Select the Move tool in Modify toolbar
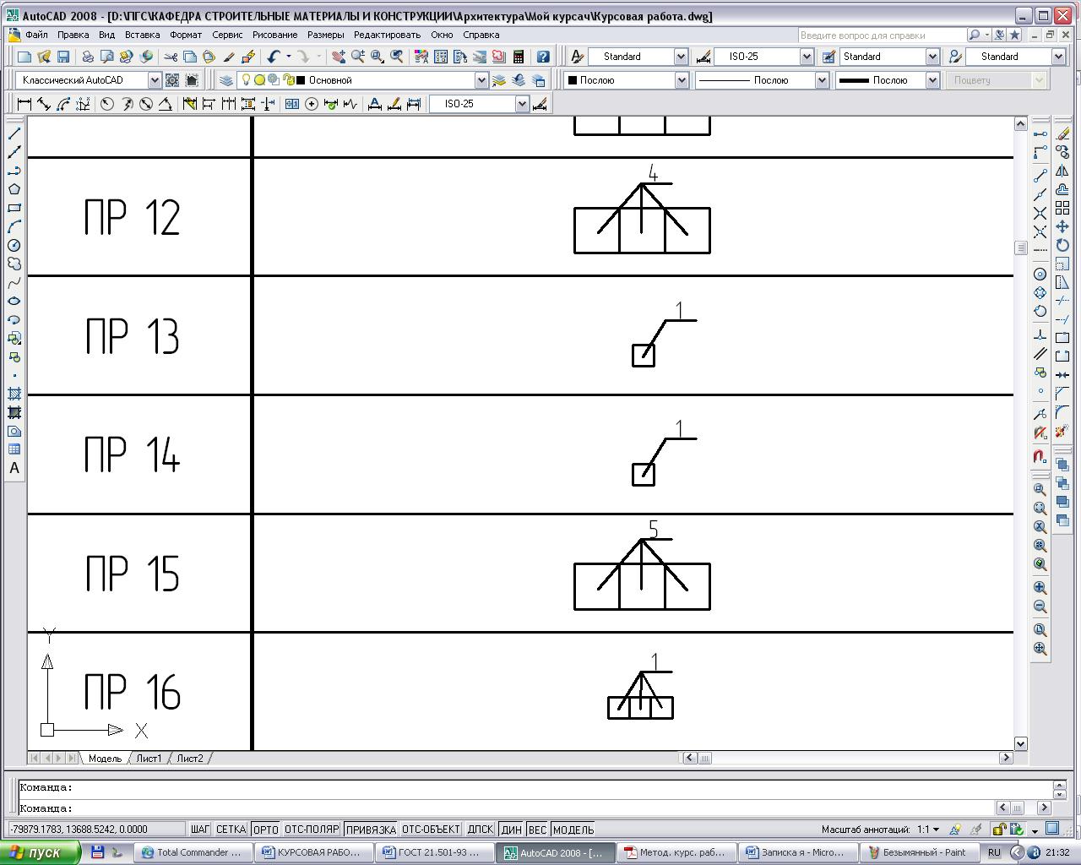 (1062, 226)
